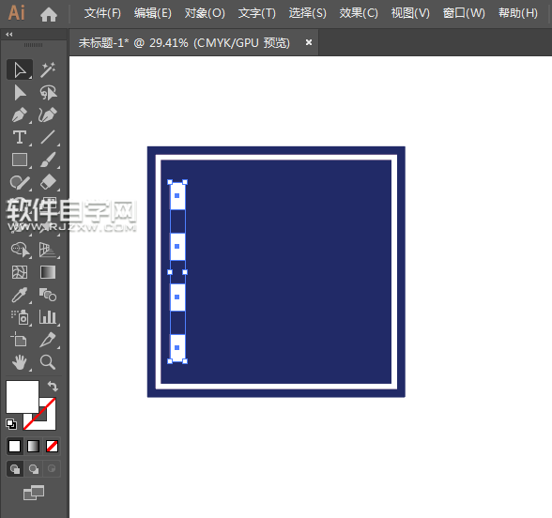Viewport: 552px width, 518px height.
Task: Close the 未标题-1 document tab
Action: pyautogui.click(x=309, y=42)
